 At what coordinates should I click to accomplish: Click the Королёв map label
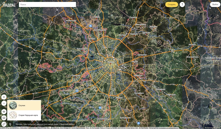click(134, 34)
